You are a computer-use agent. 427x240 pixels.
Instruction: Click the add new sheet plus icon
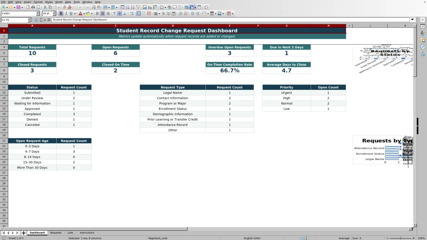pyautogui.click(x=23, y=233)
